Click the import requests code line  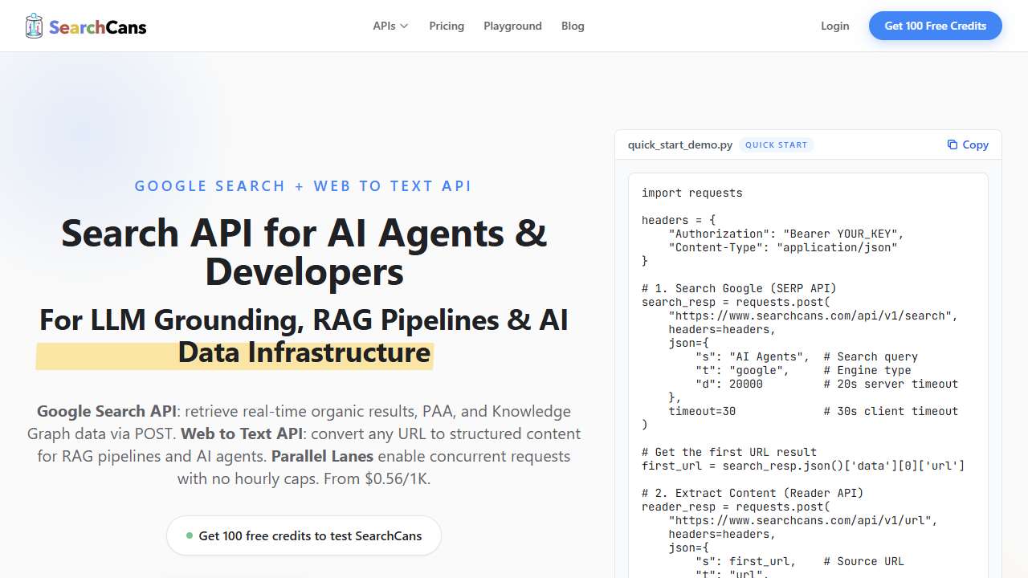point(691,193)
